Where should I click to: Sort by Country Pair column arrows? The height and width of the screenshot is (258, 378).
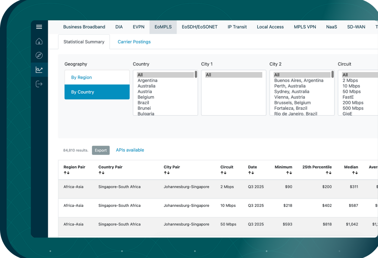pos(102,173)
